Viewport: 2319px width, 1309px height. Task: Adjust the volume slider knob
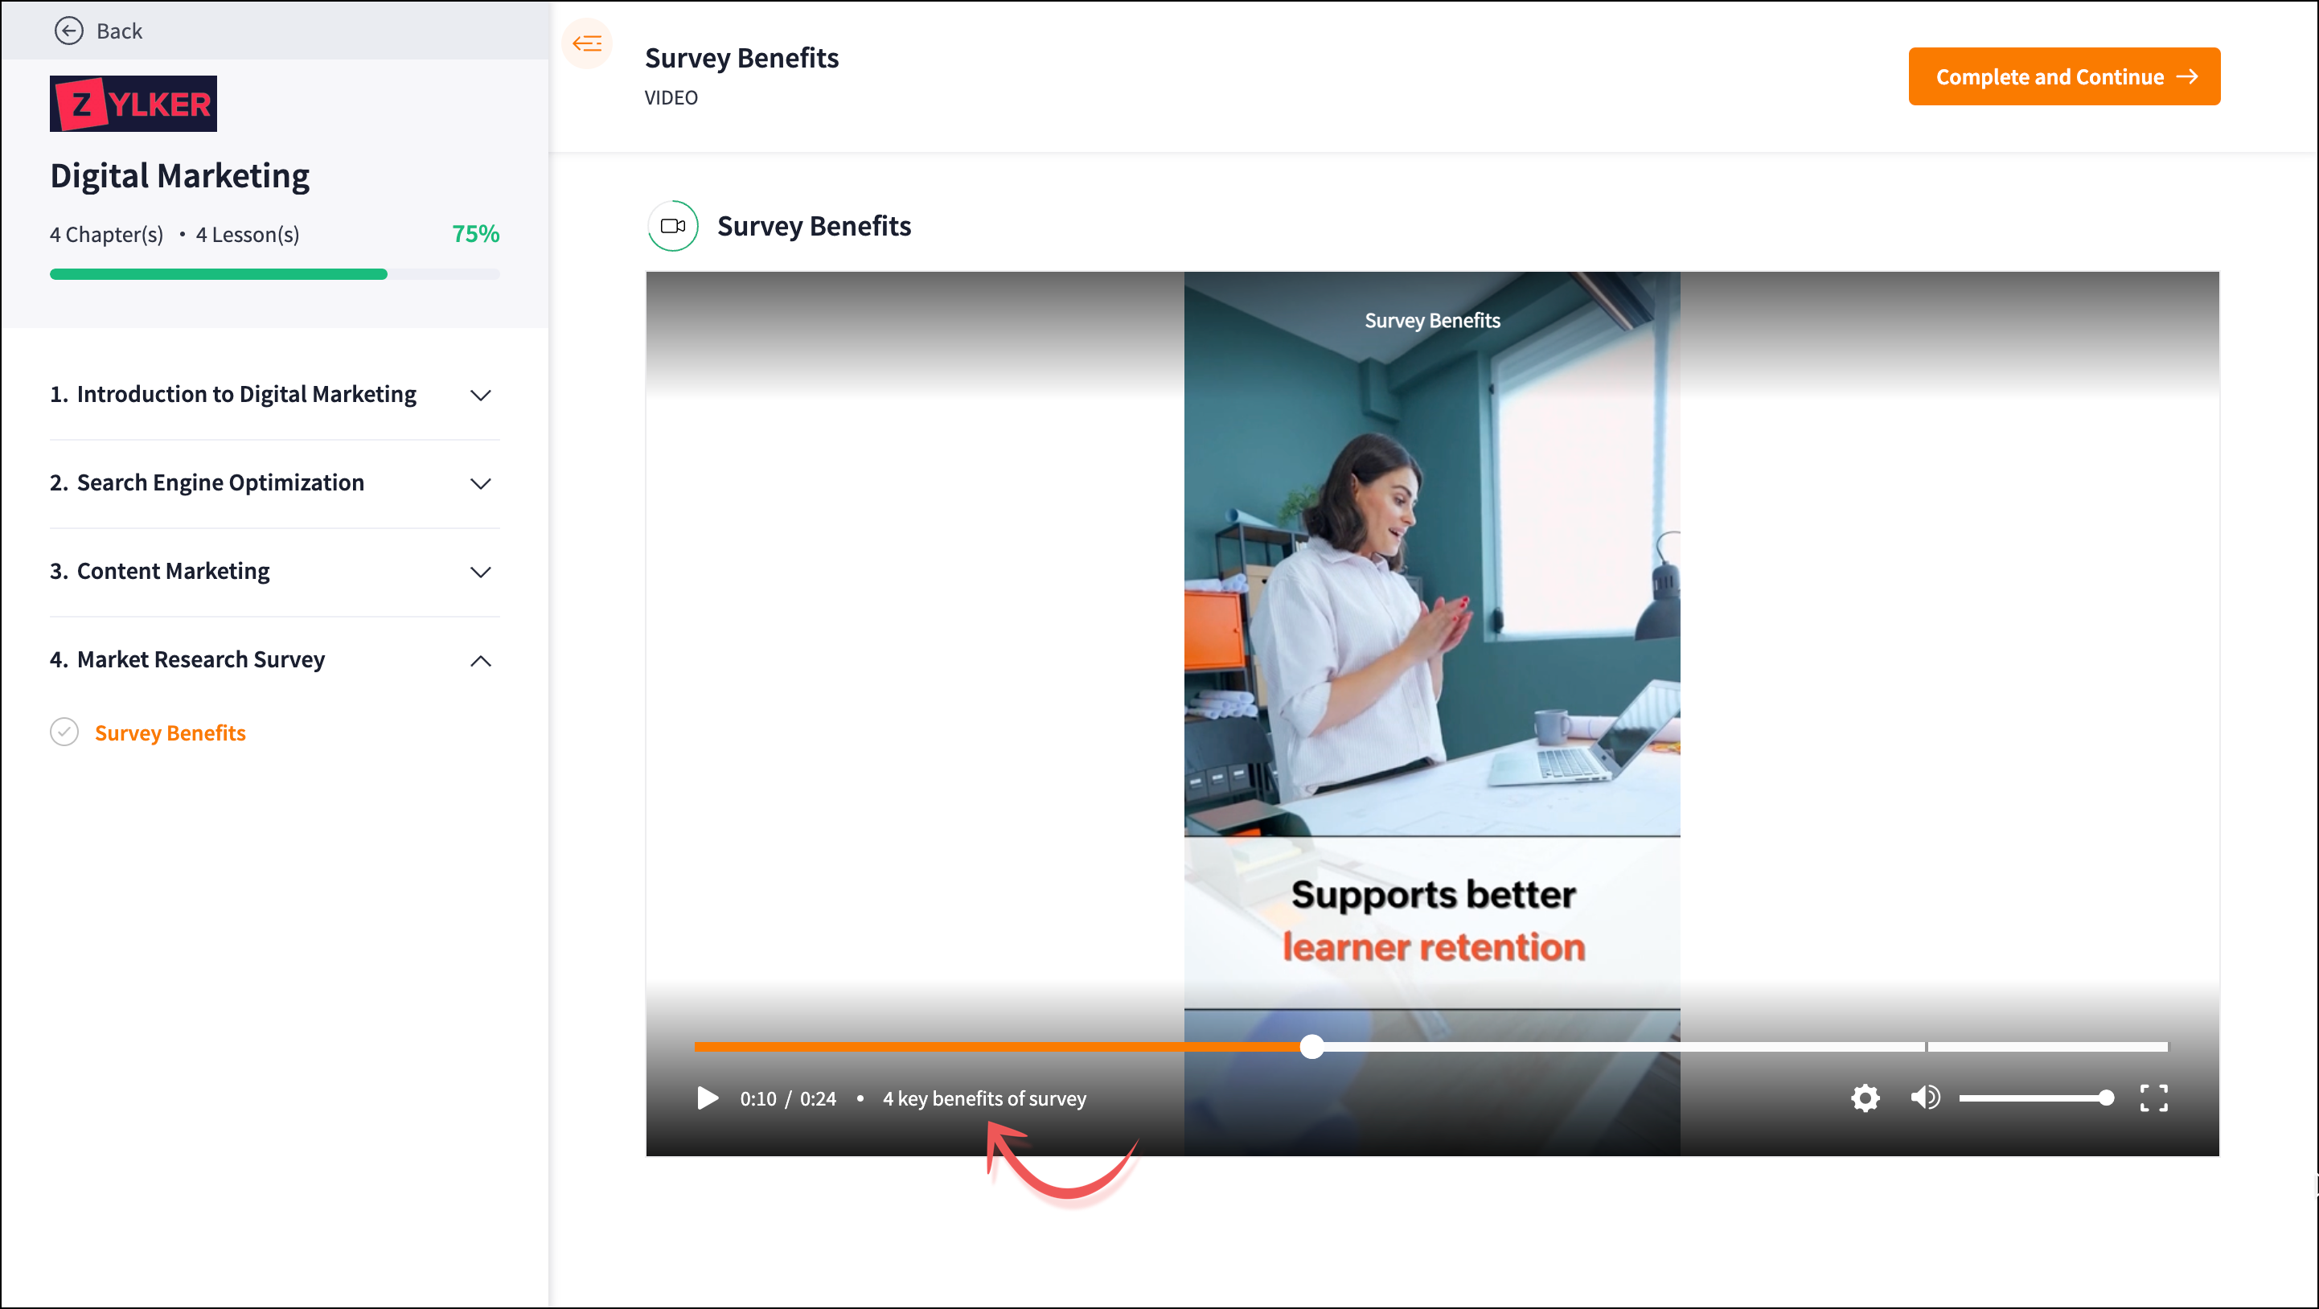pyautogui.click(x=2106, y=1098)
